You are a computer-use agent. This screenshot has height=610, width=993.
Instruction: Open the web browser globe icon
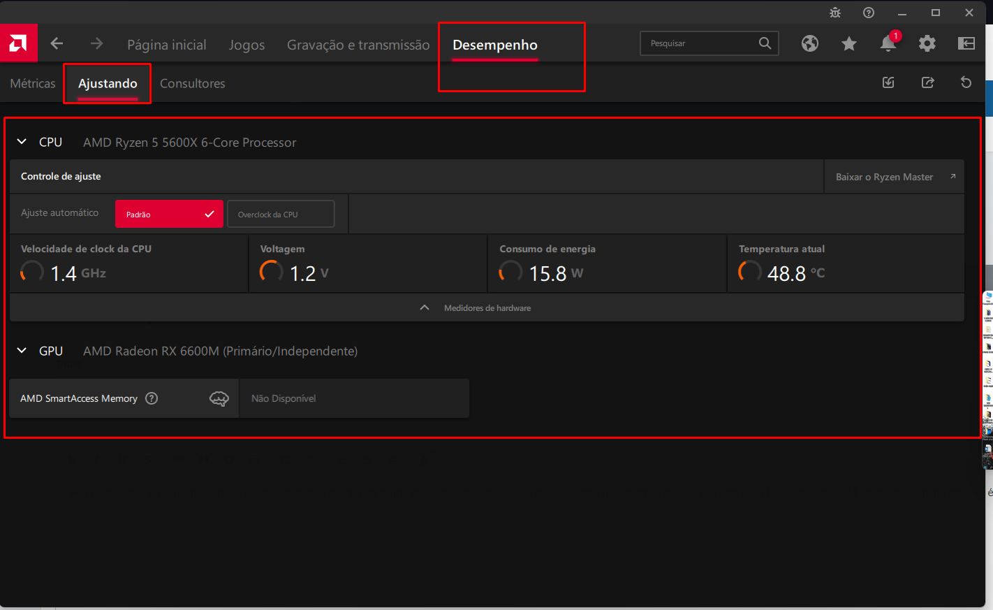(810, 43)
